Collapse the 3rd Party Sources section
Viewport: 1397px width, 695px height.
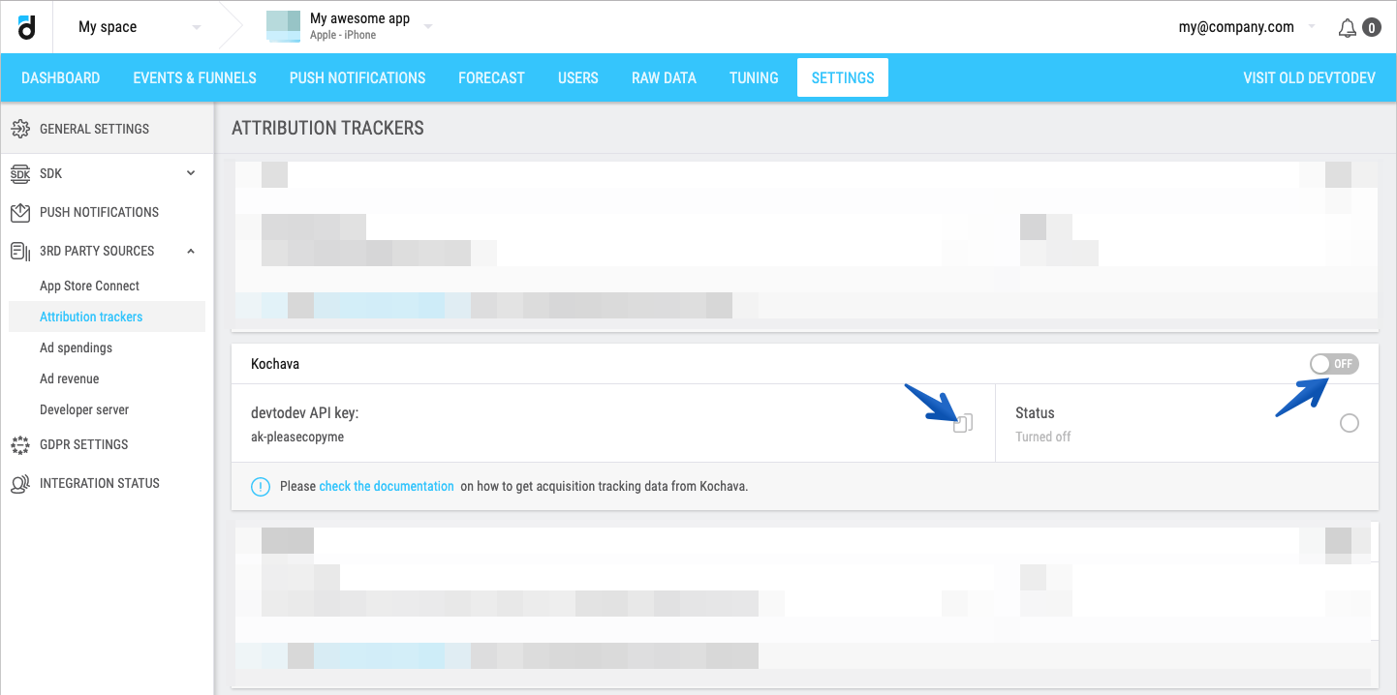click(191, 251)
